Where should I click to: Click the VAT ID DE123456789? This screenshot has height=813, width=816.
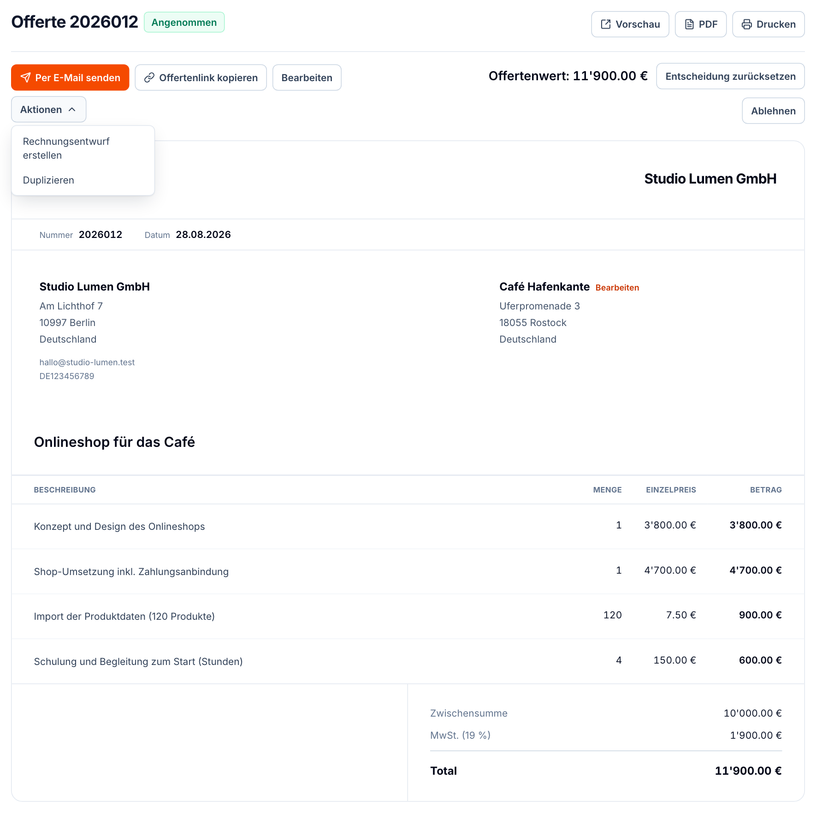[x=67, y=376]
